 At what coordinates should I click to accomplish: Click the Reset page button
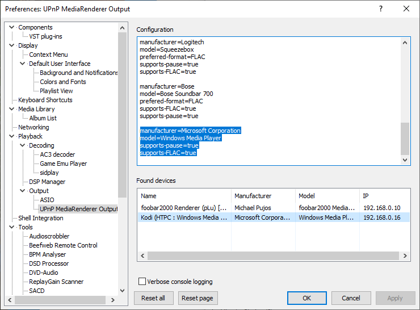(198, 298)
